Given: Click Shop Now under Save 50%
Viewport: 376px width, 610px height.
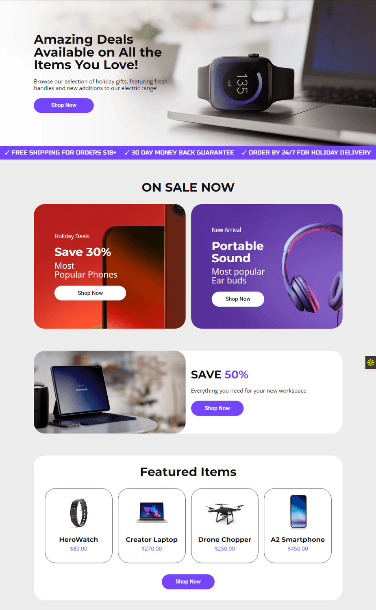Looking at the screenshot, I should click(217, 408).
